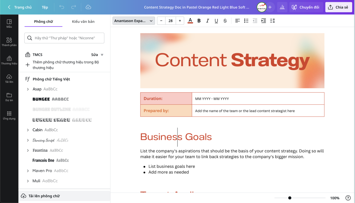Open the Anantason font family dropdown
The width and height of the screenshot is (355, 203).
coord(134,21)
